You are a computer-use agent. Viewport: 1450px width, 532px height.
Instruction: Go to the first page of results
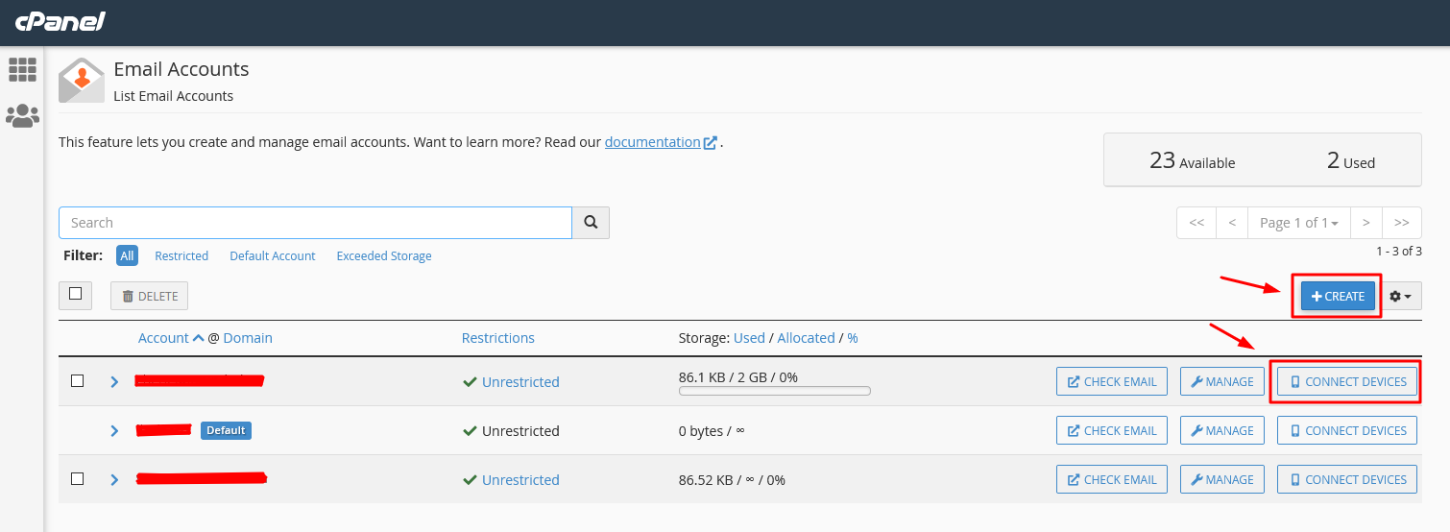[1196, 223]
